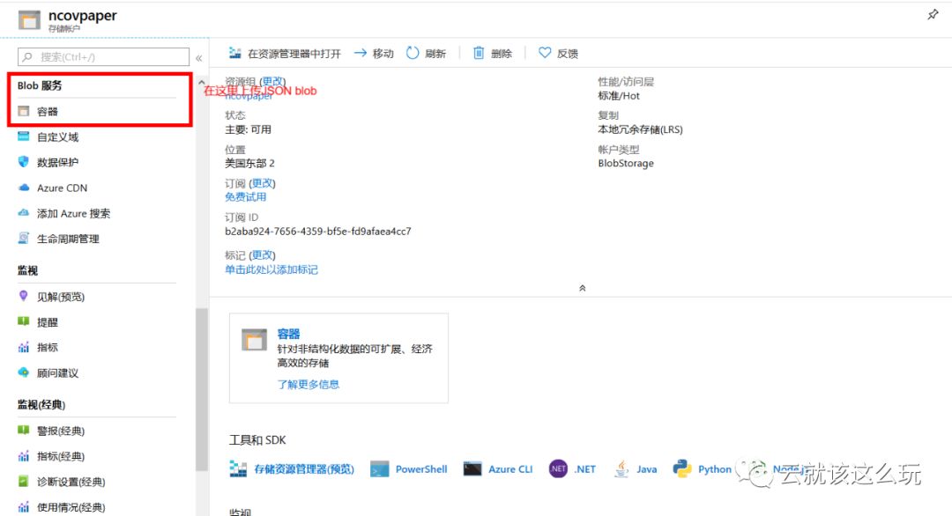Click the 数据保护 shield icon
Image resolution: width=952 pixels, height=516 pixels.
point(24,162)
